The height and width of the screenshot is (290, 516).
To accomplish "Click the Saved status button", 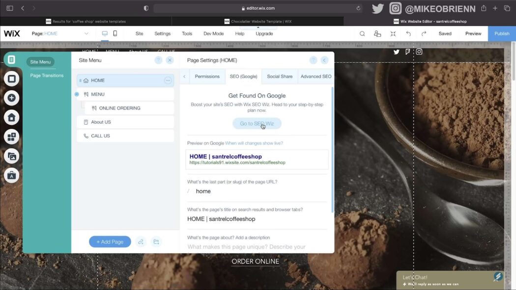I will coord(445,33).
